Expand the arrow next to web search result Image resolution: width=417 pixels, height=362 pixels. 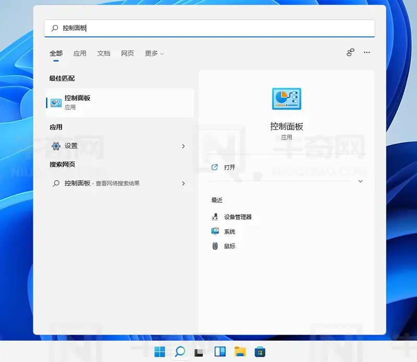tap(183, 183)
